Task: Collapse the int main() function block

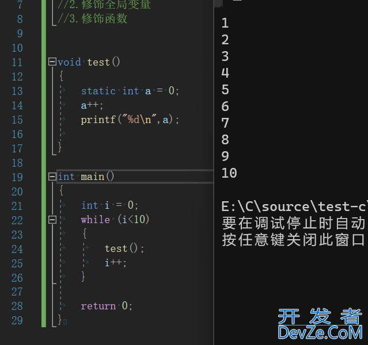Action: (52, 177)
